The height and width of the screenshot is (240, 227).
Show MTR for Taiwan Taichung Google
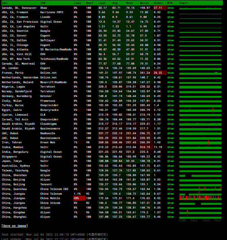pos(170,170)
